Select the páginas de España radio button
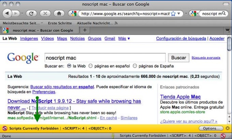The height and width of the screenshot is (139, 232). [x=135, y=66]
